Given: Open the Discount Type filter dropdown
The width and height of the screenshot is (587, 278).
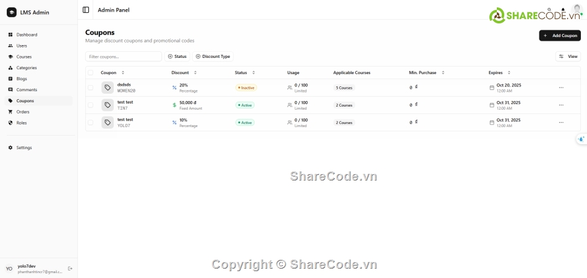Looking at the screenshot, I should pos(213,57).
